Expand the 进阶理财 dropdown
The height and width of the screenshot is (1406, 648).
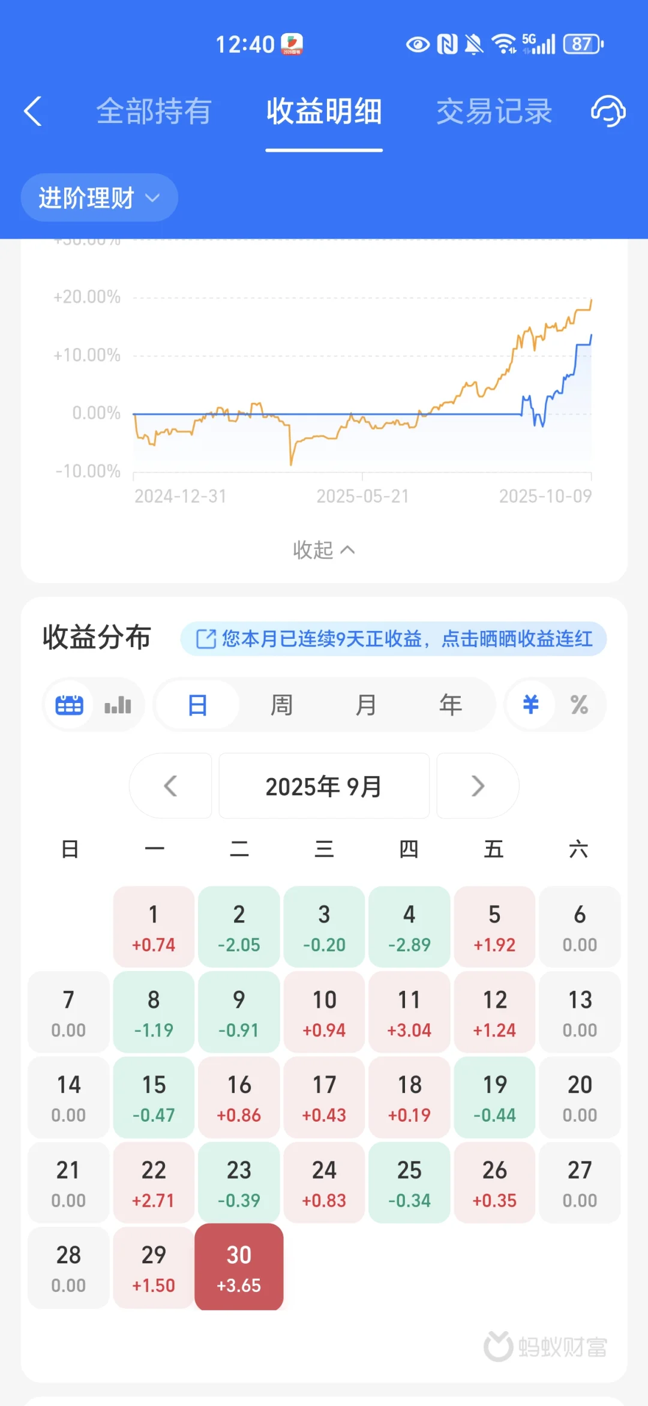coord(99,197)
